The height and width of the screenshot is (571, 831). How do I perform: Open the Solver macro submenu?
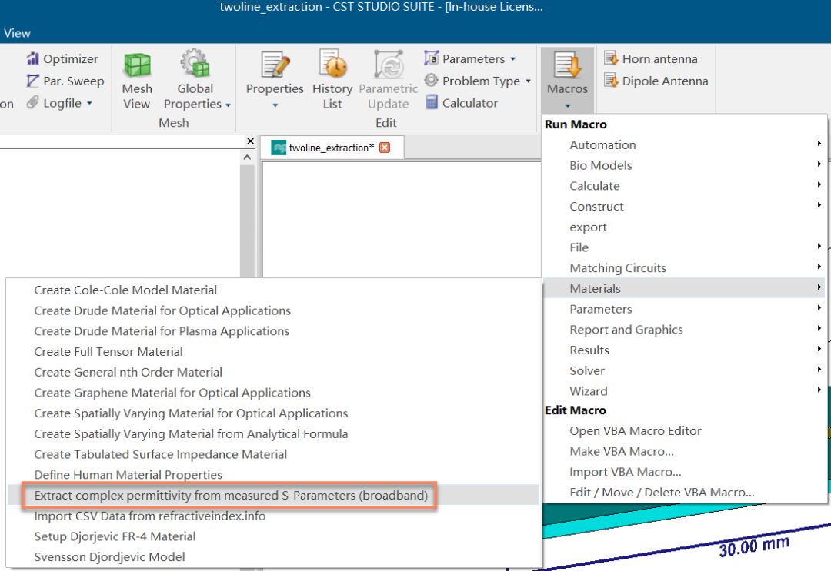tap(684, 370)
